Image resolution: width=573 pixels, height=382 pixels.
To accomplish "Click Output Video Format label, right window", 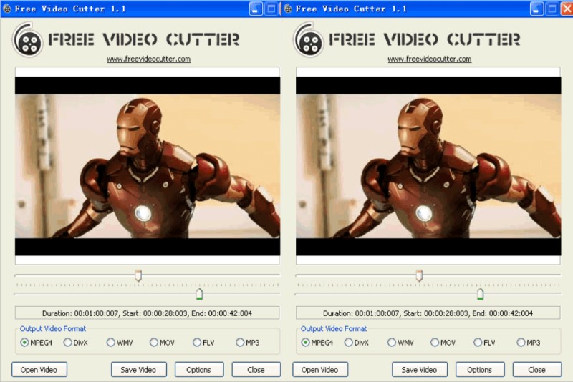I will pyautogui.click(x=334, y=329).
